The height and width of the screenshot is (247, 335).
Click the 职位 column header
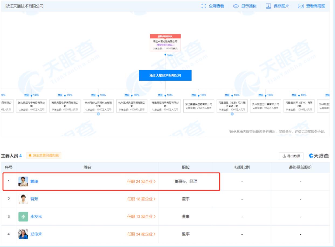tap(186, 167)
